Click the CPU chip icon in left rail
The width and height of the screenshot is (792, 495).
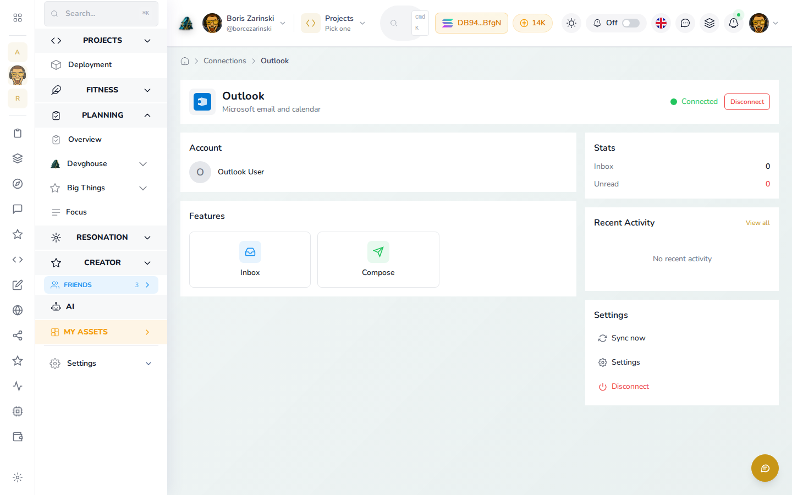click(x=18, y=411)
